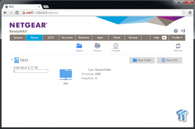Open a new browser tab
This screenshot has height=129, width=195.
click(46, 7)
